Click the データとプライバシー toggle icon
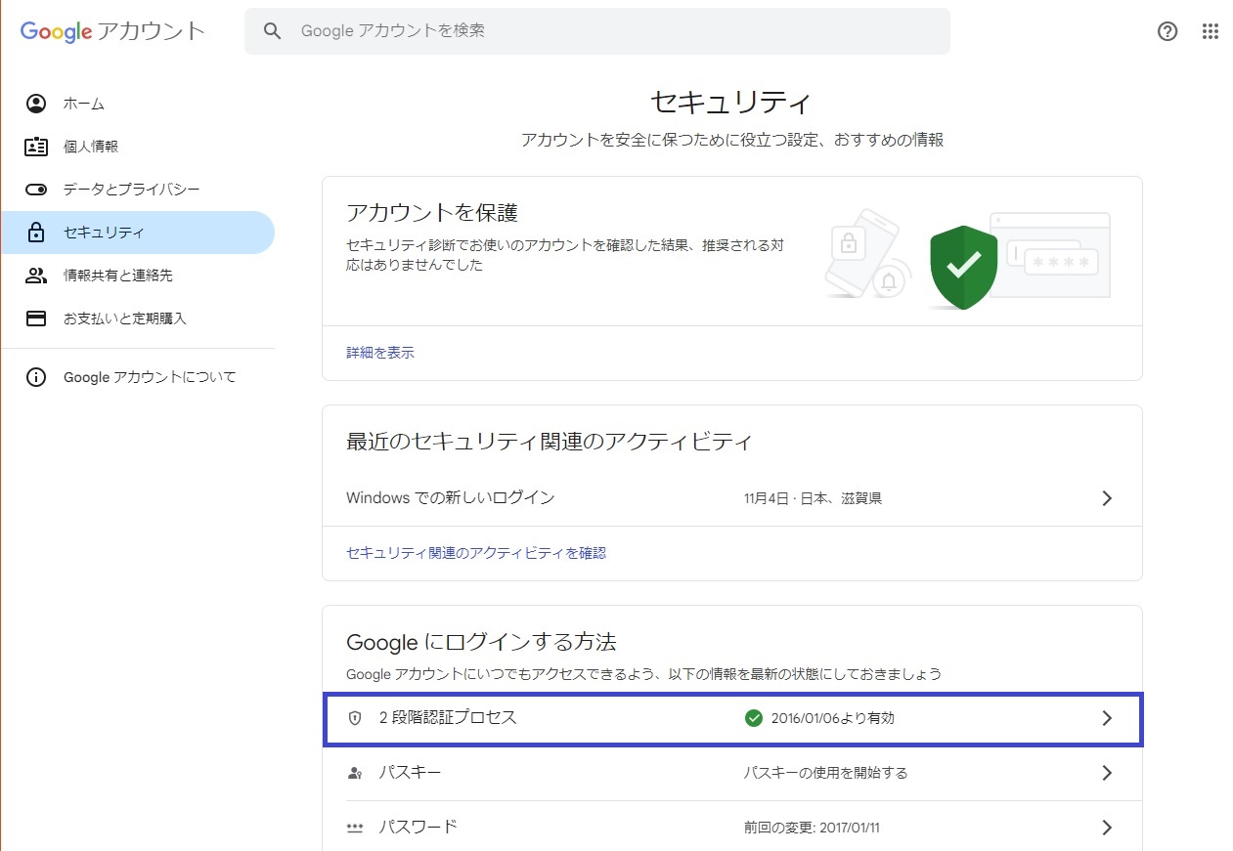 point(36,190)
